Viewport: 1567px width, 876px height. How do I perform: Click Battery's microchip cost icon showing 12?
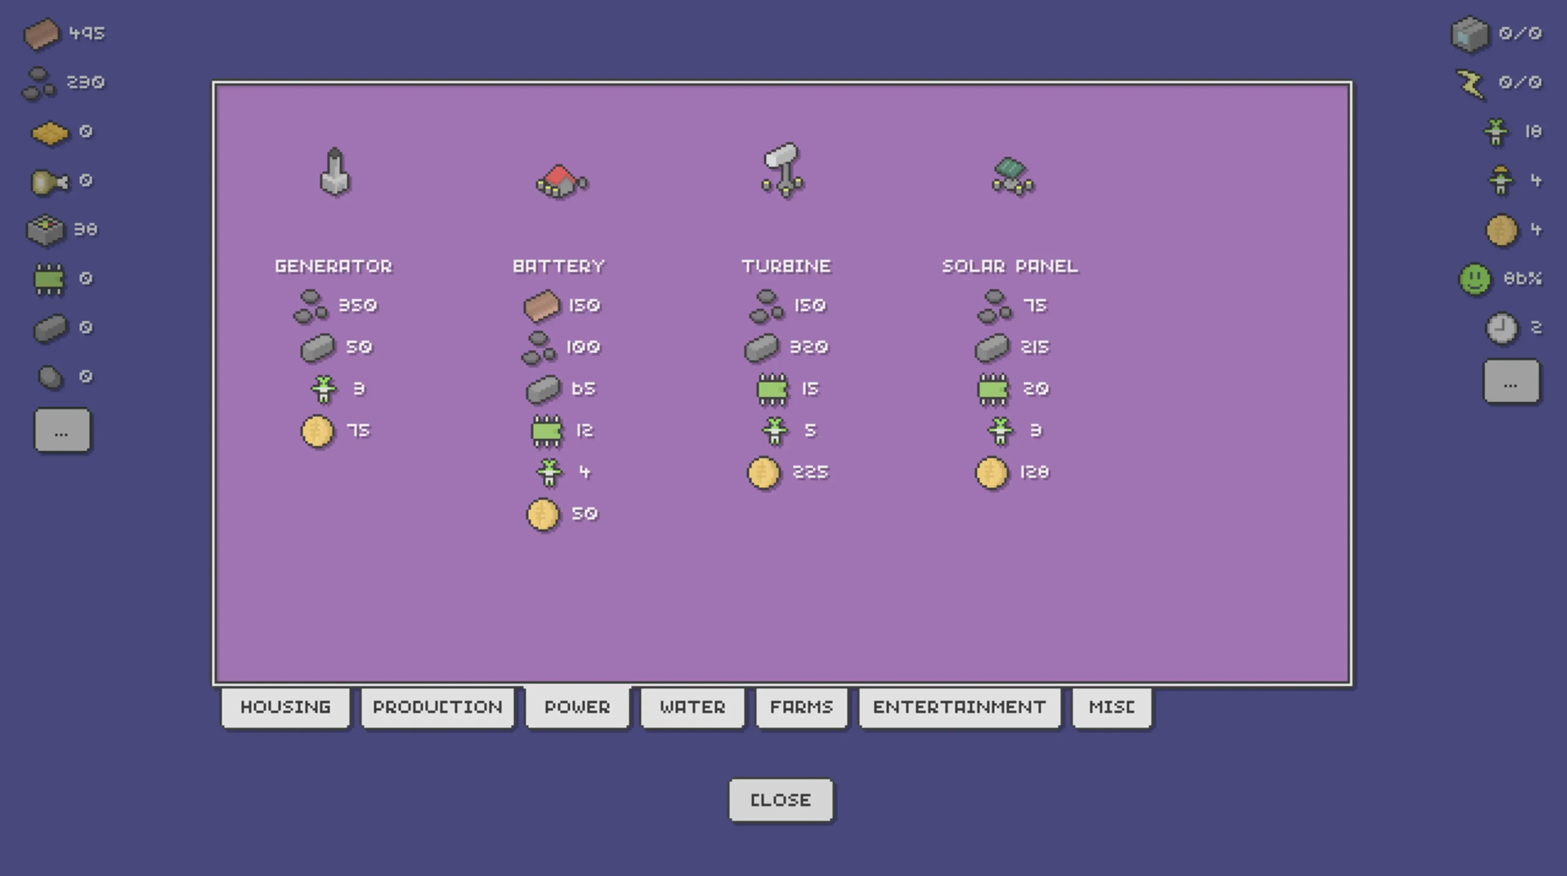point(546,431)
